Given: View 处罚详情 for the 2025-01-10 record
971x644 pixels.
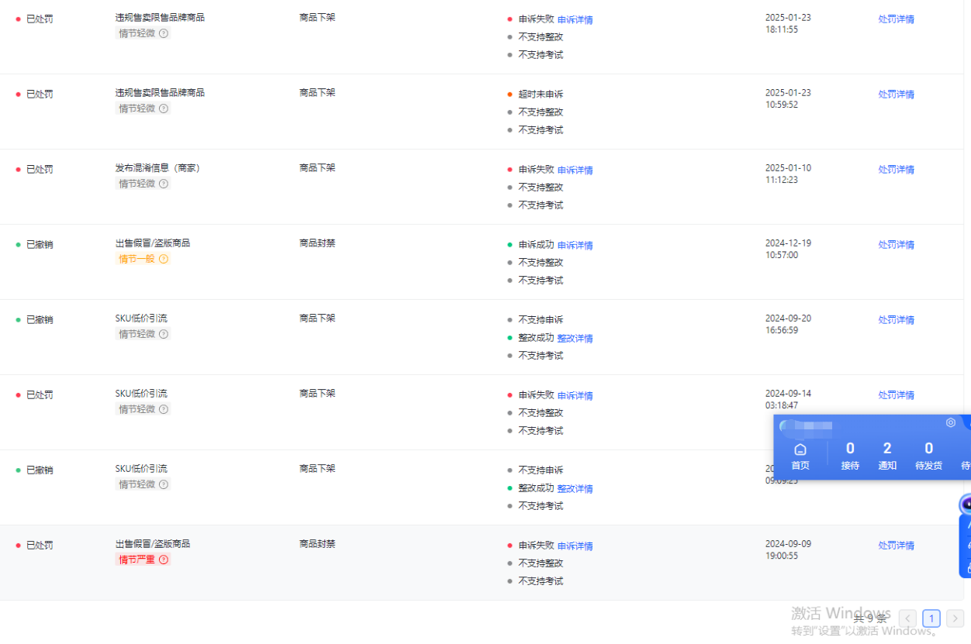Looking at the screenshot, I should tap(896, 170).
